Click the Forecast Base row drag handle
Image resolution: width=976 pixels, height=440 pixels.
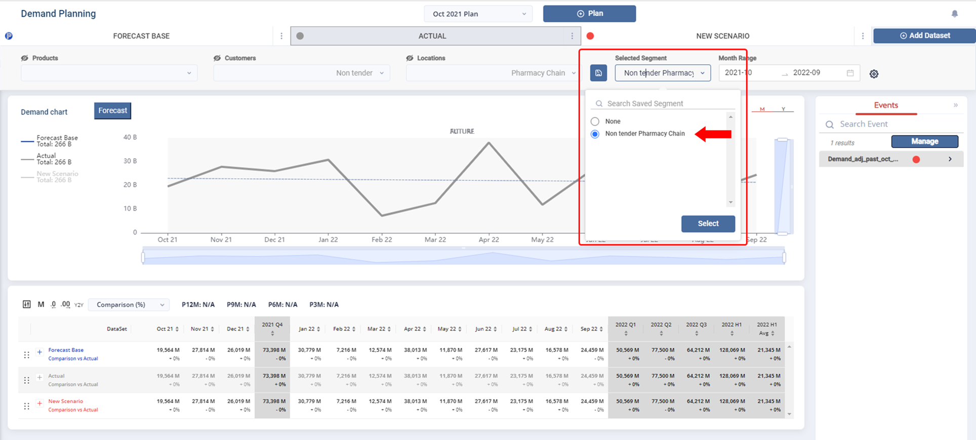26,354
